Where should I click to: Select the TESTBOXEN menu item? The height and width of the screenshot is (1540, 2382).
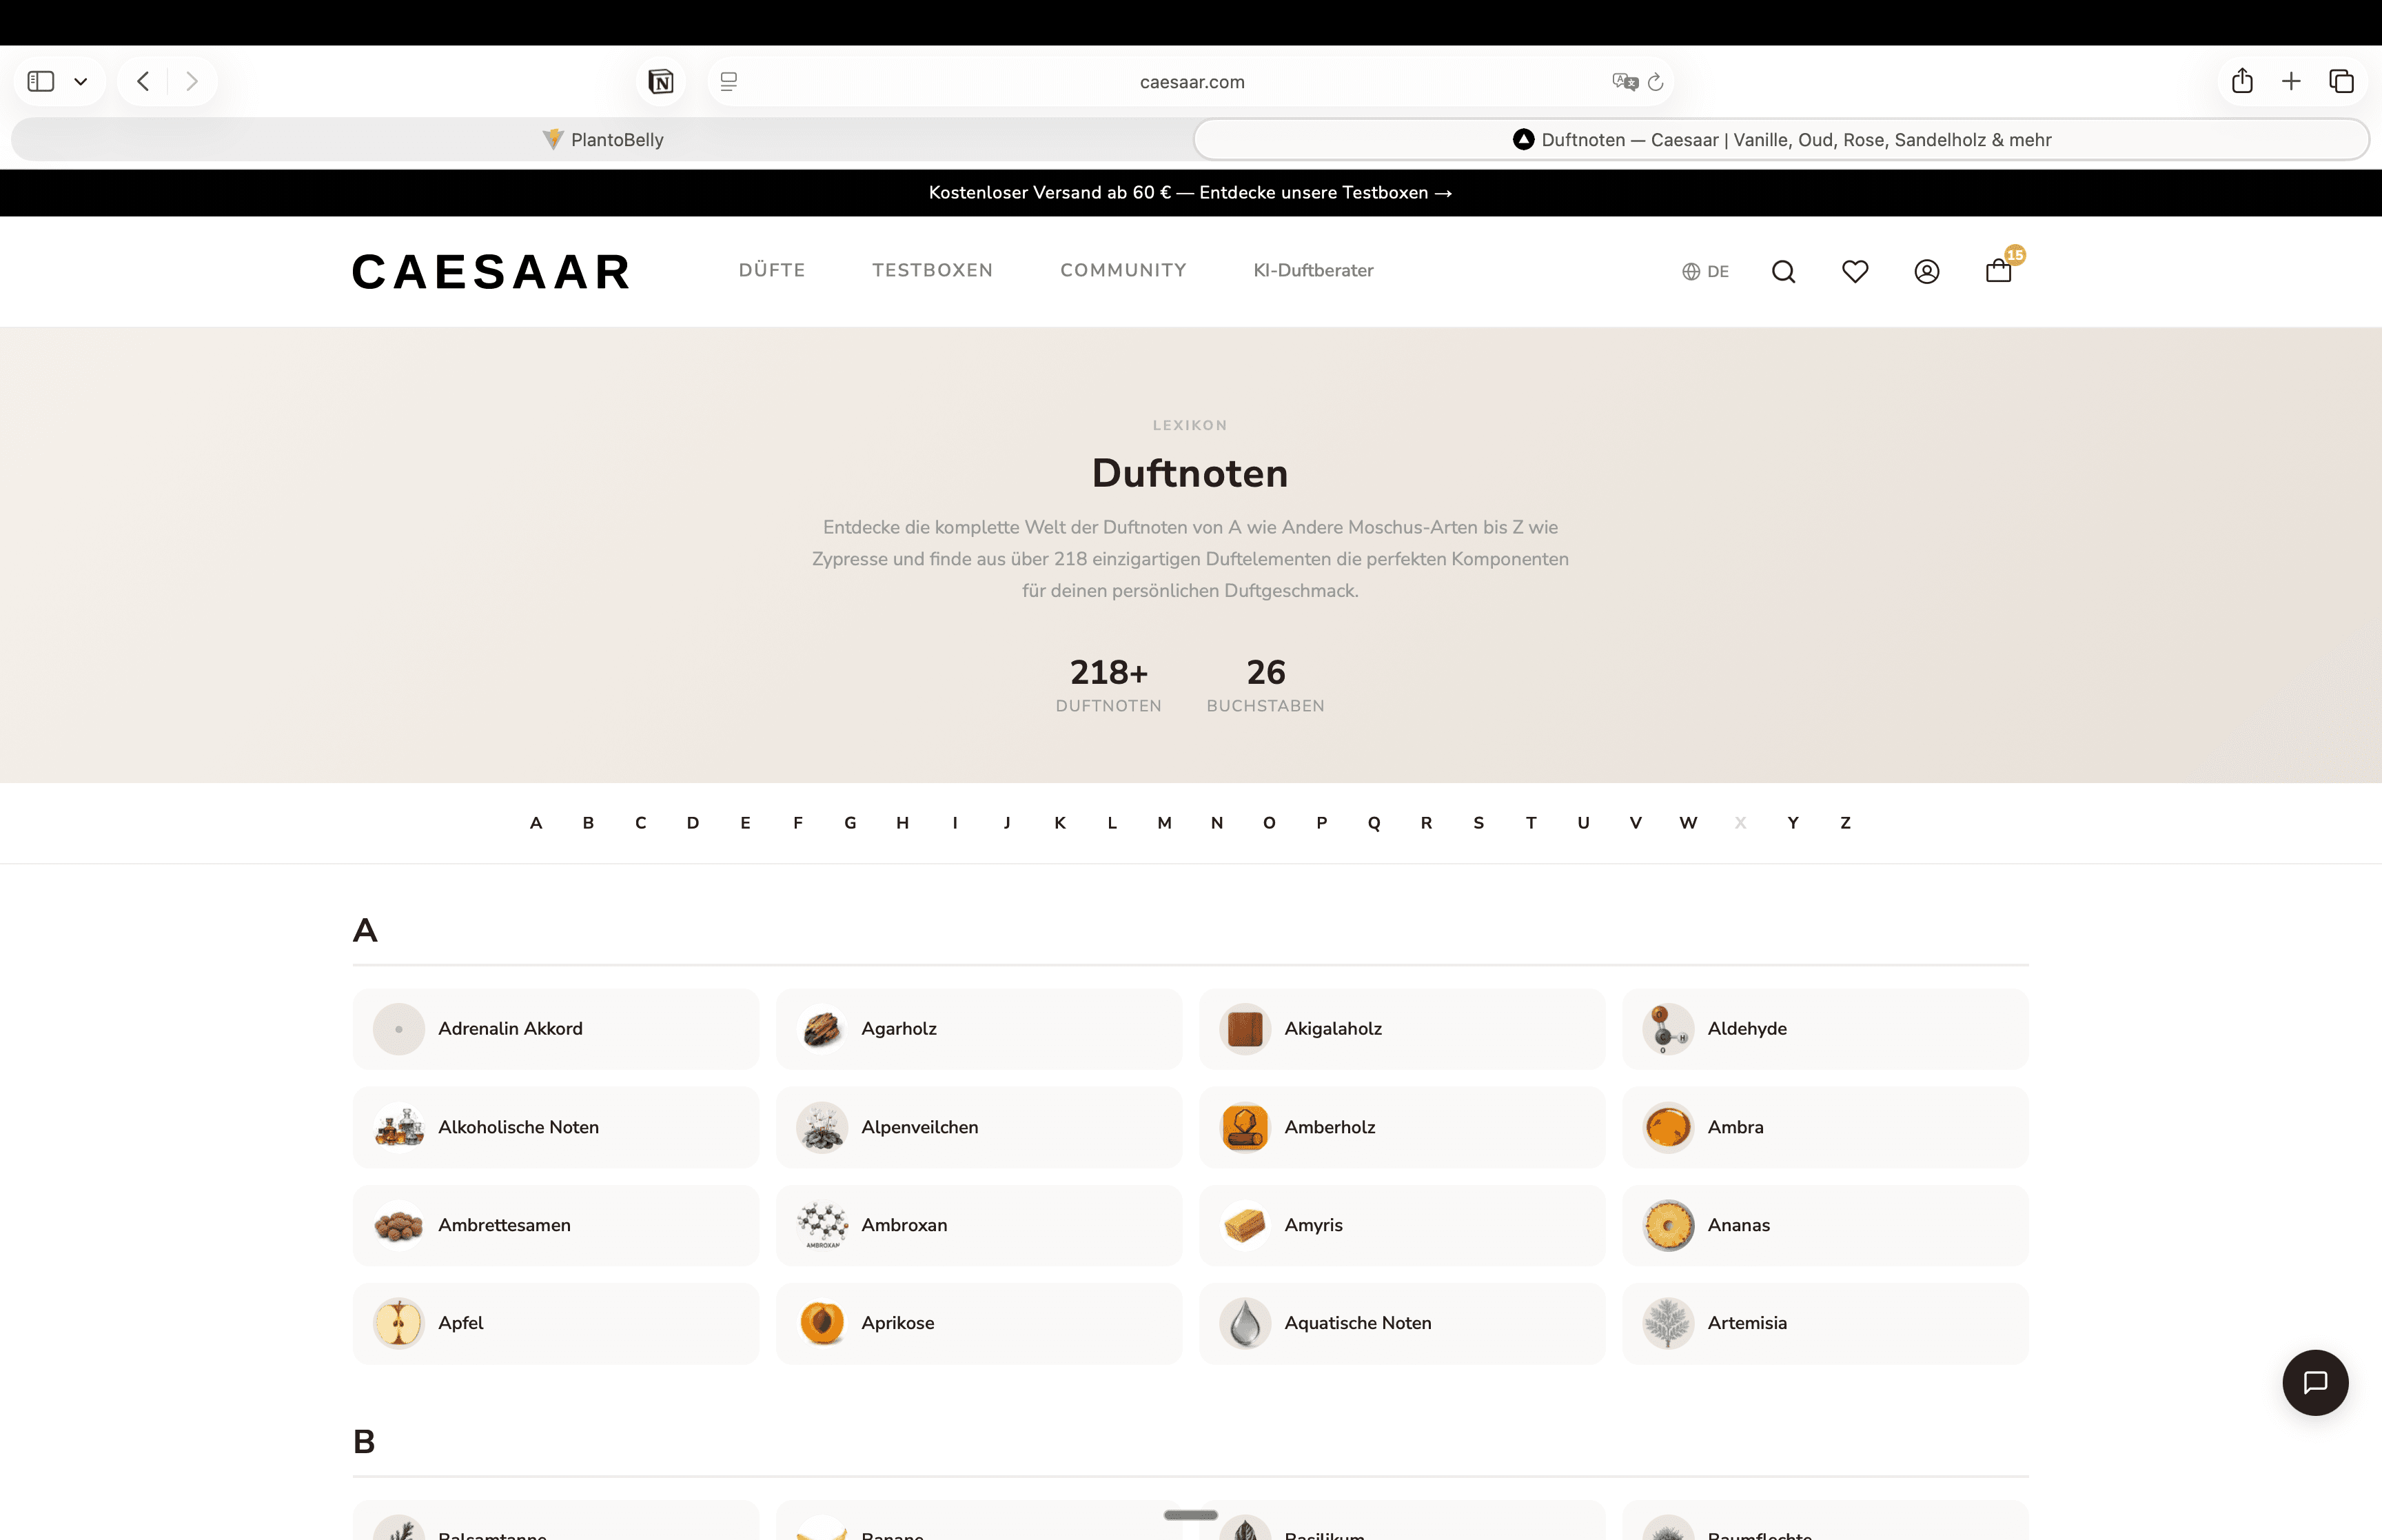(932, 270)
